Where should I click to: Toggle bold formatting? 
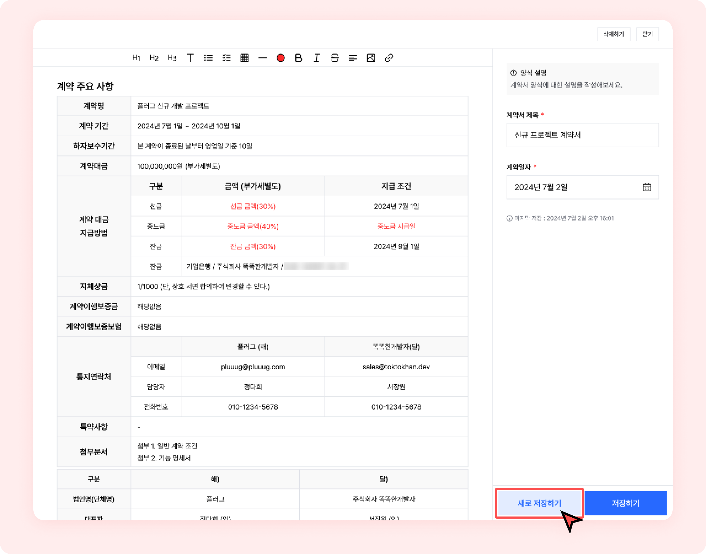tap(298, 58)
